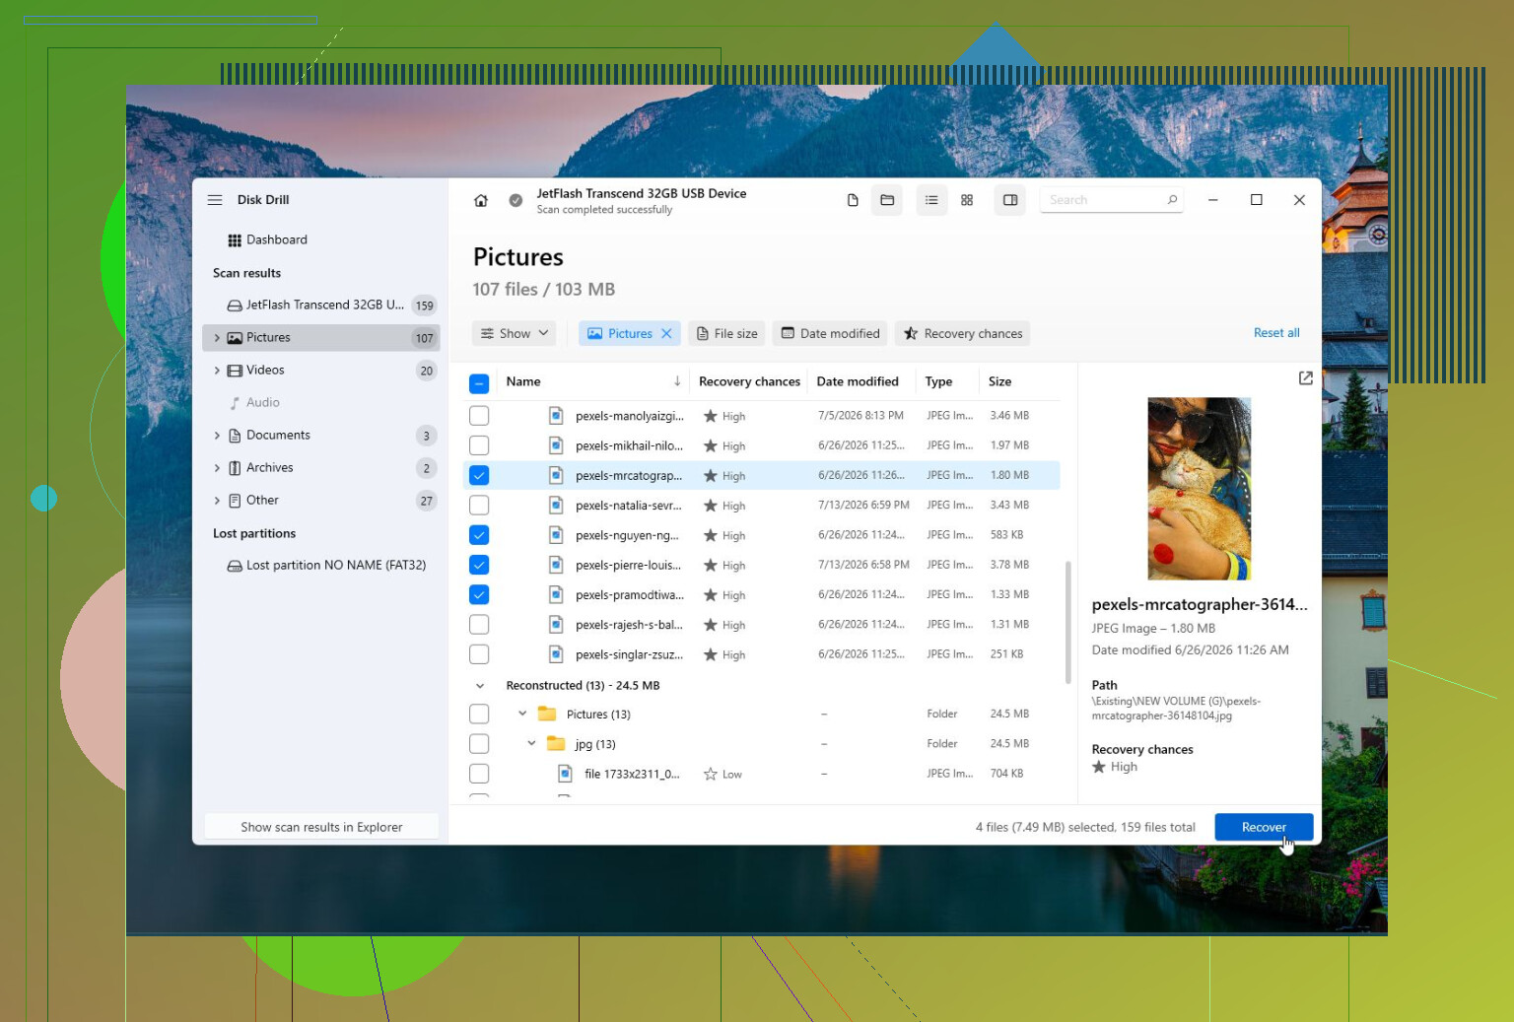The height and width of the screenshot is (1022, 1514).
Task: Click the star icon for pexels-singlar-zsuz
Action: (x=710, y=654)
